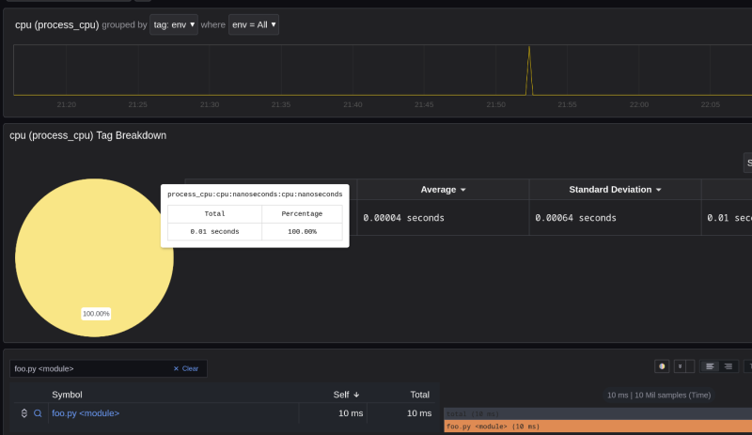Click the magnifier icon in foo.py row
Viewport: 752px width, 435px height.
tap(39, 413)
